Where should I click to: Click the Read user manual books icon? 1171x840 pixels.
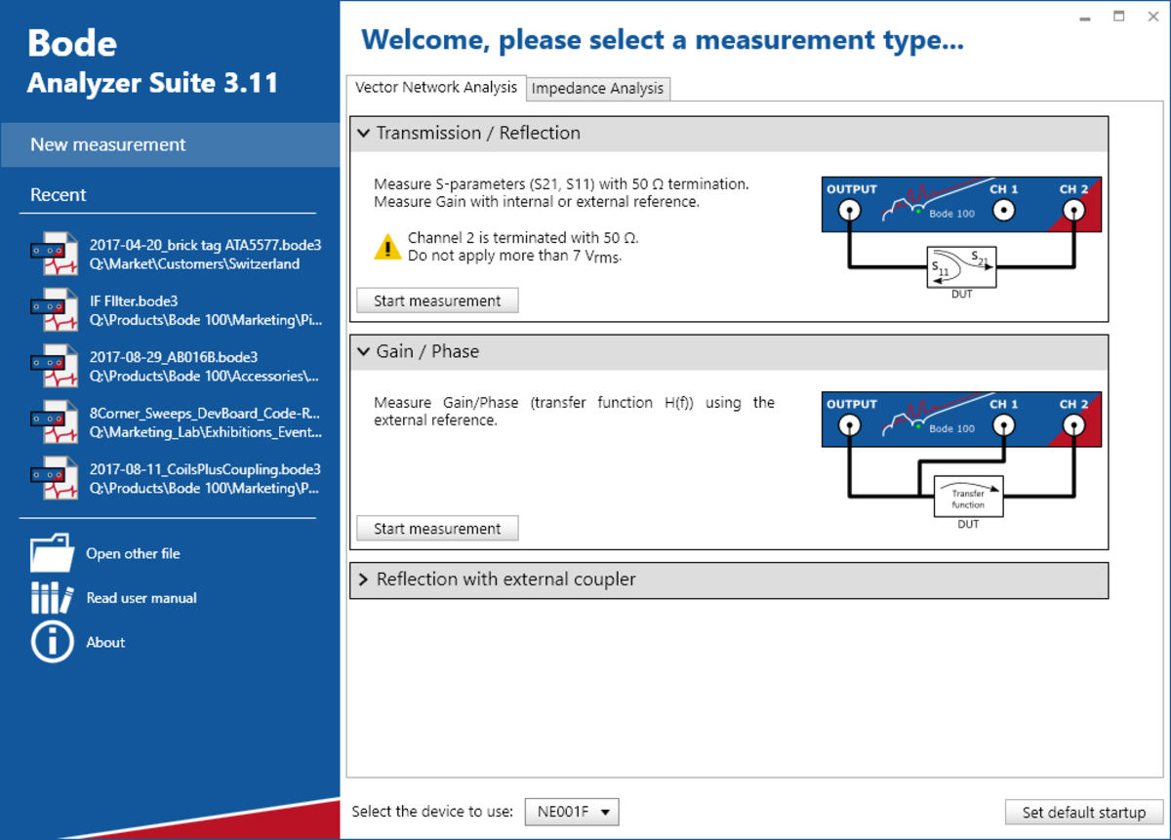pyautogui.click(x=54, y=597)
